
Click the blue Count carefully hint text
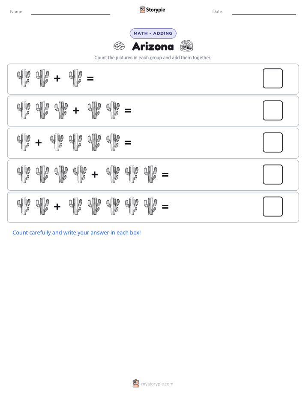click(76, 233)
